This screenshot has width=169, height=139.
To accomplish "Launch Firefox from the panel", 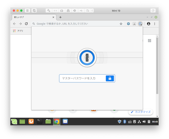I will 31,121.
